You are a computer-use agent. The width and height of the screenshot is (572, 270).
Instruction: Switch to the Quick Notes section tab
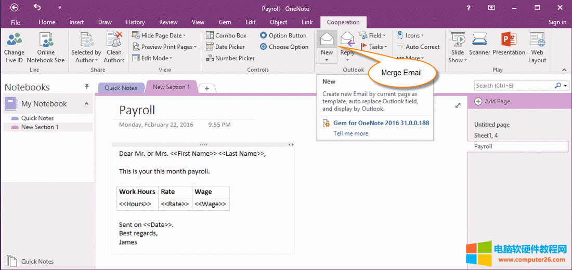coord(120,88)
